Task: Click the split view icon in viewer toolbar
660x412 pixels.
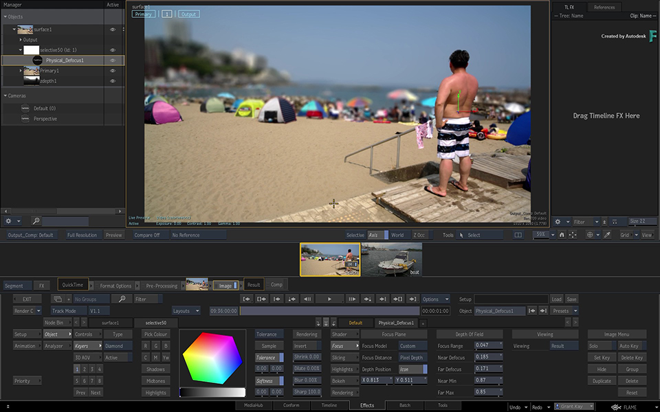Action: click(x=518, y=235)
